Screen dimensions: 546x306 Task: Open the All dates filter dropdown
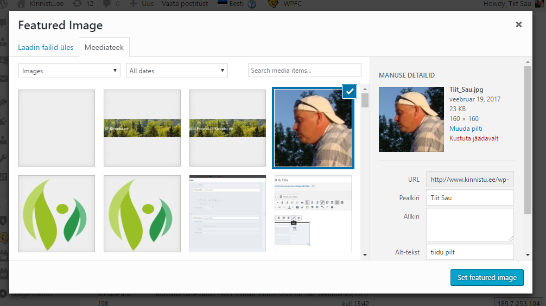177,71
